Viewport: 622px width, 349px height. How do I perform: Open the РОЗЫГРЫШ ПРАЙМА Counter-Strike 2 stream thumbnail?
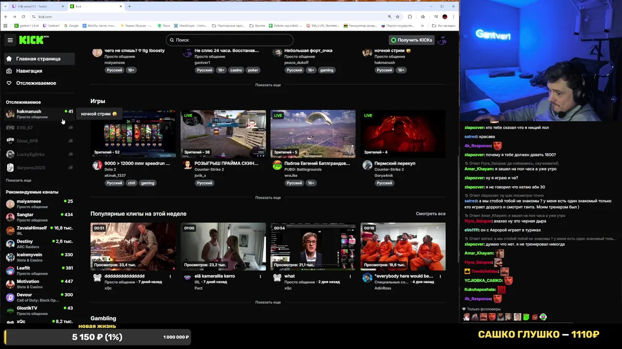tap(223, 134)
